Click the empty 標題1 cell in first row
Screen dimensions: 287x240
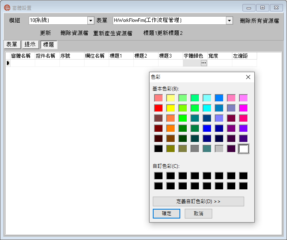point(121,63)
